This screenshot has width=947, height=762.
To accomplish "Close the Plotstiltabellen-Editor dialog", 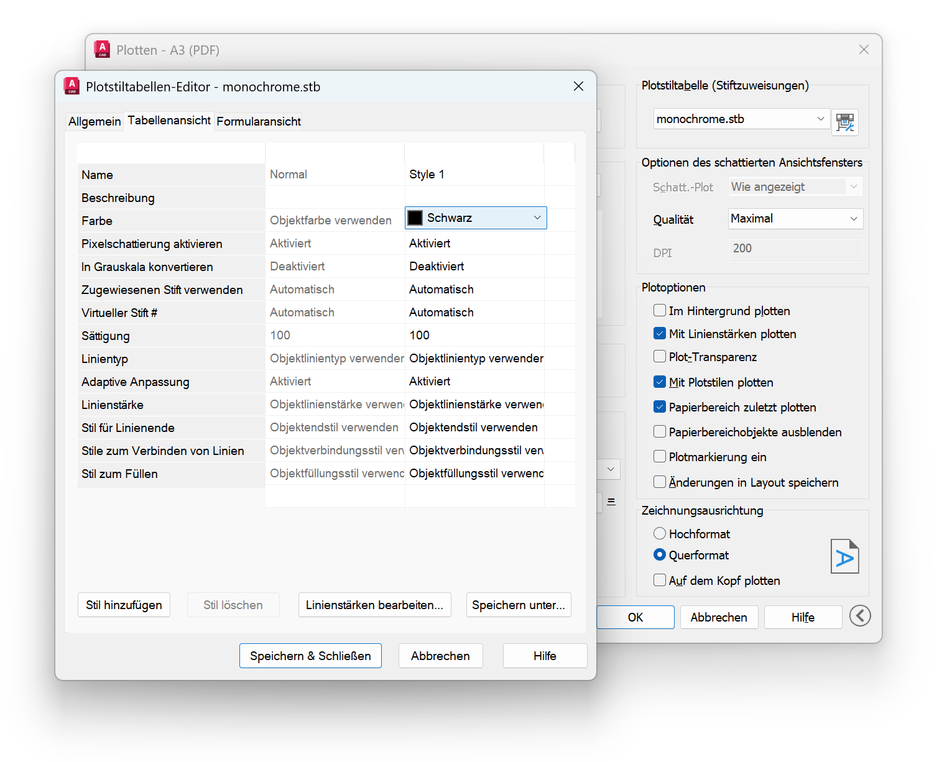I will 578,86.
